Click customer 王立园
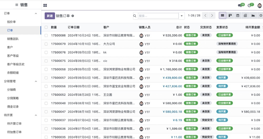 [x=108, y=95]
